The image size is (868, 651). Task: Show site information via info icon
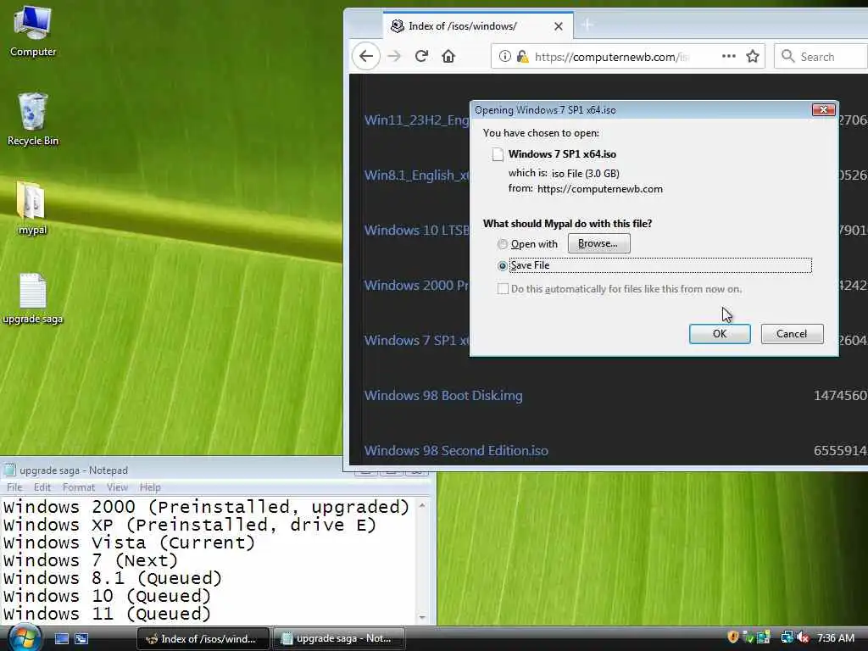pos(504,56)
